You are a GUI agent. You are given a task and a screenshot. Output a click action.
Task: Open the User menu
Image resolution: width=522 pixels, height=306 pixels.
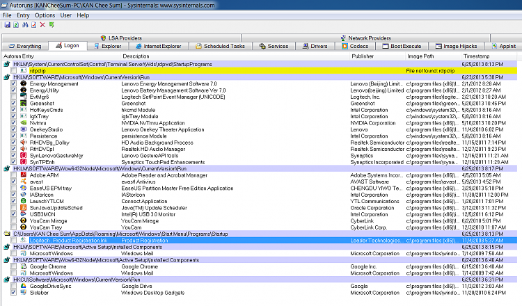tap(65, 15)
